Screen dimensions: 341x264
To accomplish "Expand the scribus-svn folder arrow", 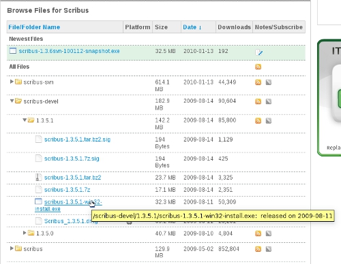I will point(12,82).
